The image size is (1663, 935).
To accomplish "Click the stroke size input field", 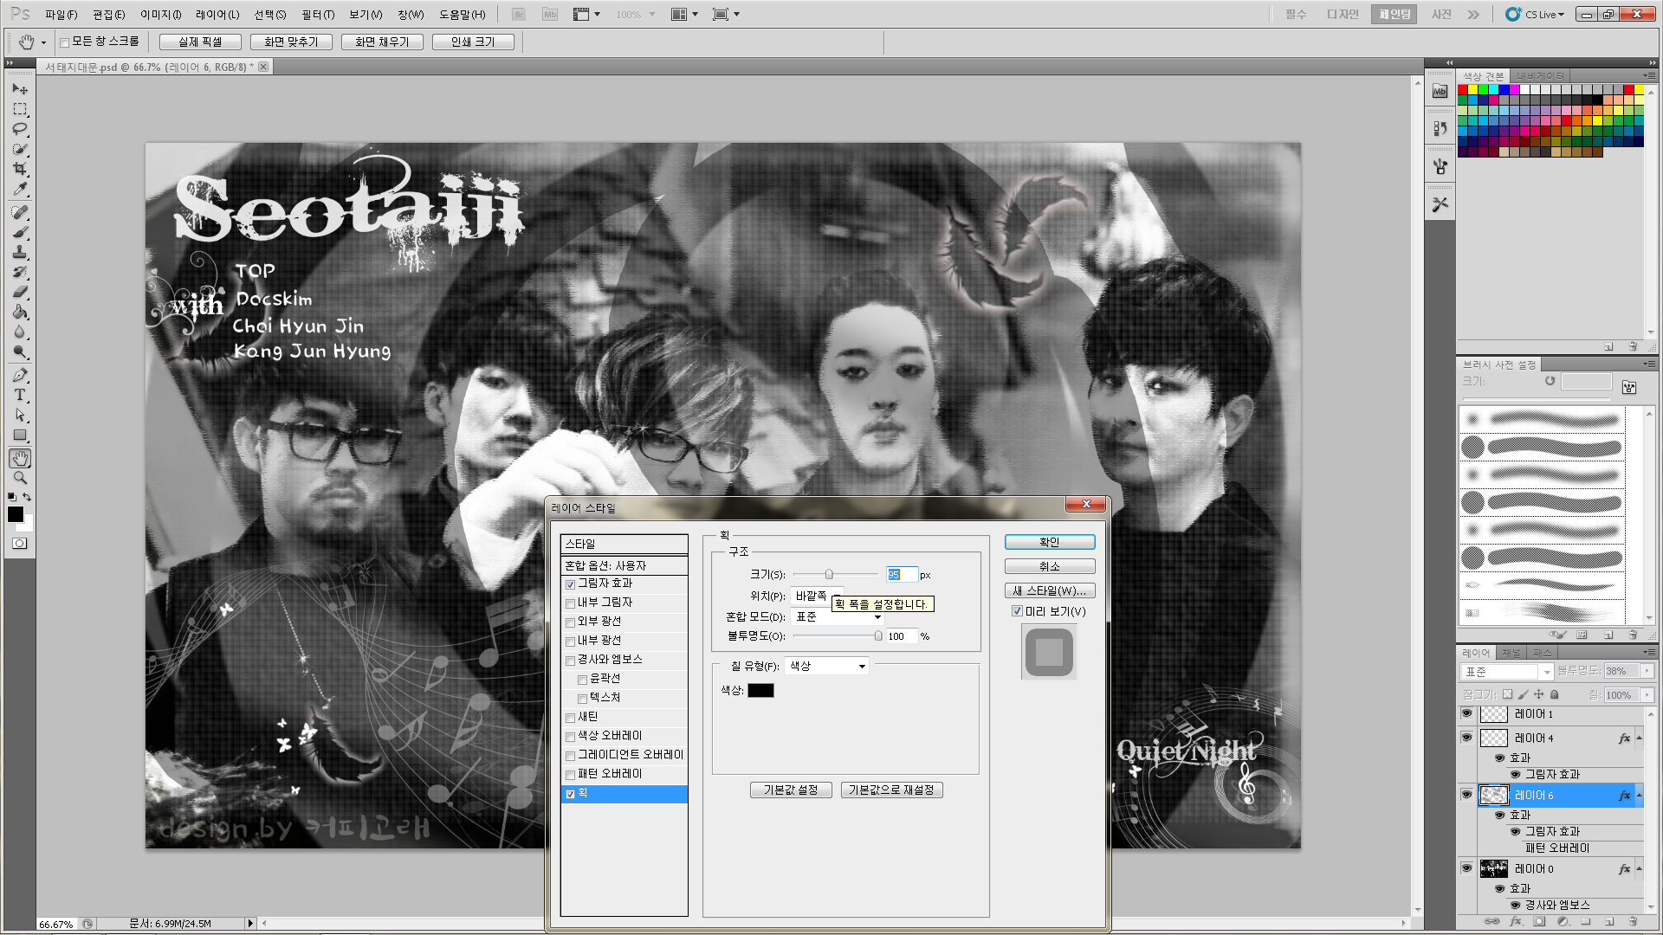I will tap(901, 575).
